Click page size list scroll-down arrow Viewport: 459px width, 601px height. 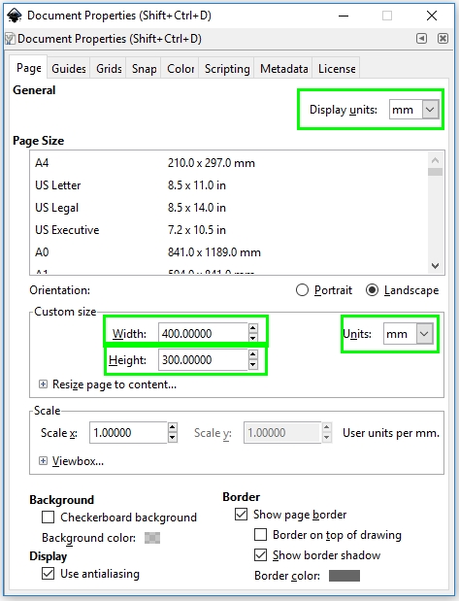coord(436,266)
